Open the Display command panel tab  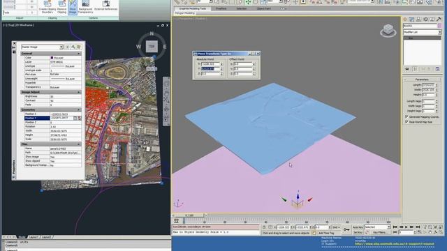point(432,19)
